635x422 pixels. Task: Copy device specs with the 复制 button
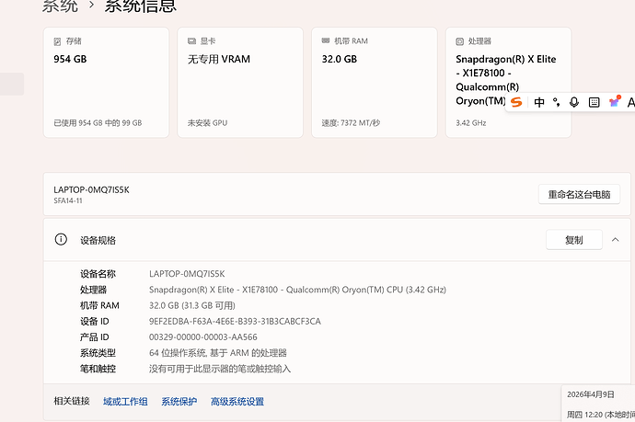click(x=574, y=240)
